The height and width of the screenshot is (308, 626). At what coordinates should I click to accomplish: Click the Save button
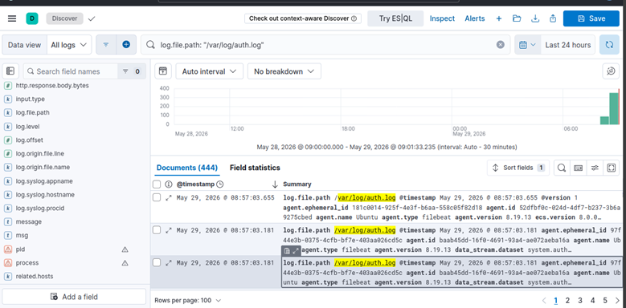coord(591,18)
